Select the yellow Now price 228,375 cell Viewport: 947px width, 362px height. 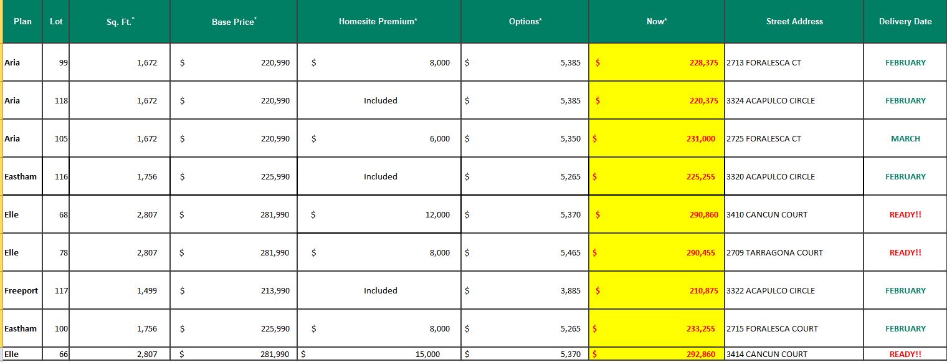pos(657,62)
